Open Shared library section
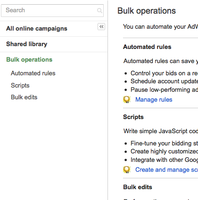The width and height of the screenshot is (198, 200). click(x=26, y=44)
